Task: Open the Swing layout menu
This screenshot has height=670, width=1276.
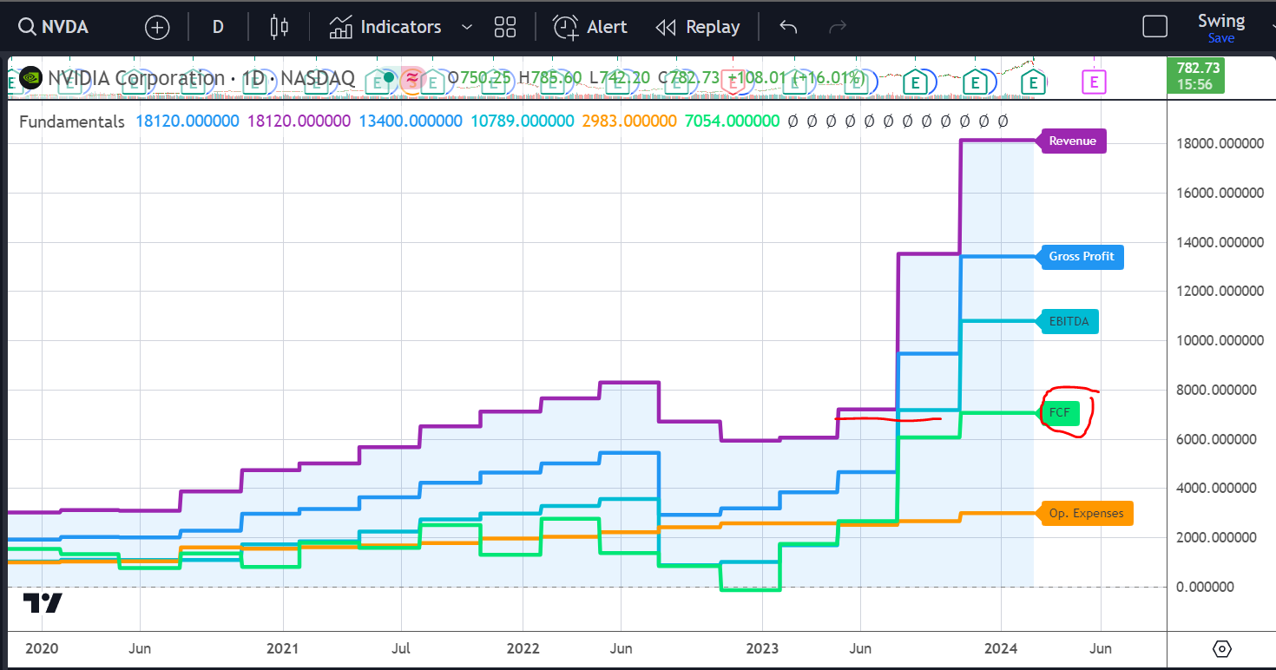Action: 1221,20
